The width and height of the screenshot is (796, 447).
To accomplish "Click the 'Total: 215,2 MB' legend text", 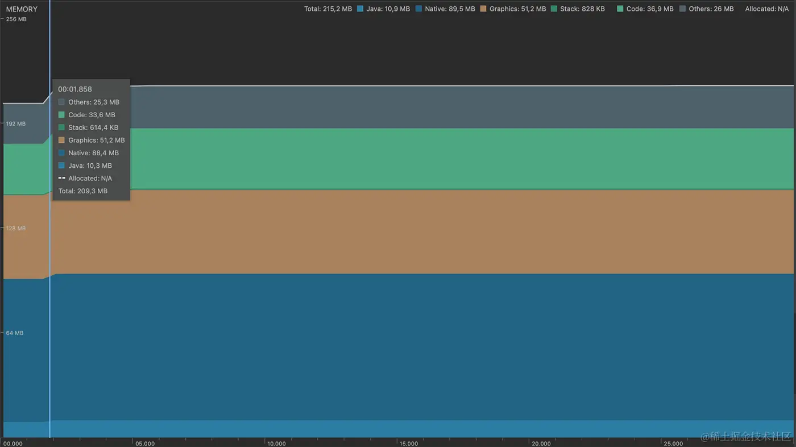I will click(x=328, y=9).
